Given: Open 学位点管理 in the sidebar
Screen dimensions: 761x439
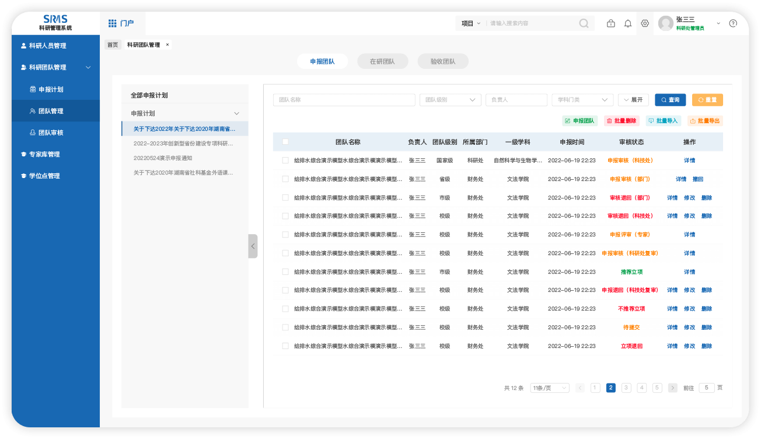Looking at the screenshot, I should tap(55, 176).
